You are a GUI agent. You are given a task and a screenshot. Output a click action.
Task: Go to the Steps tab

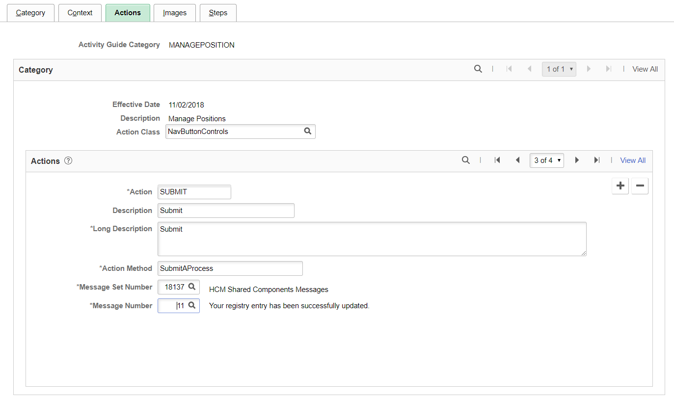(218, 13)
